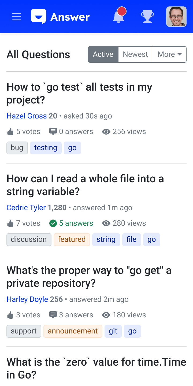The image size is (193, 386).
Task: Click the eye icon beside 256 views
Action: tap(106, 132)
